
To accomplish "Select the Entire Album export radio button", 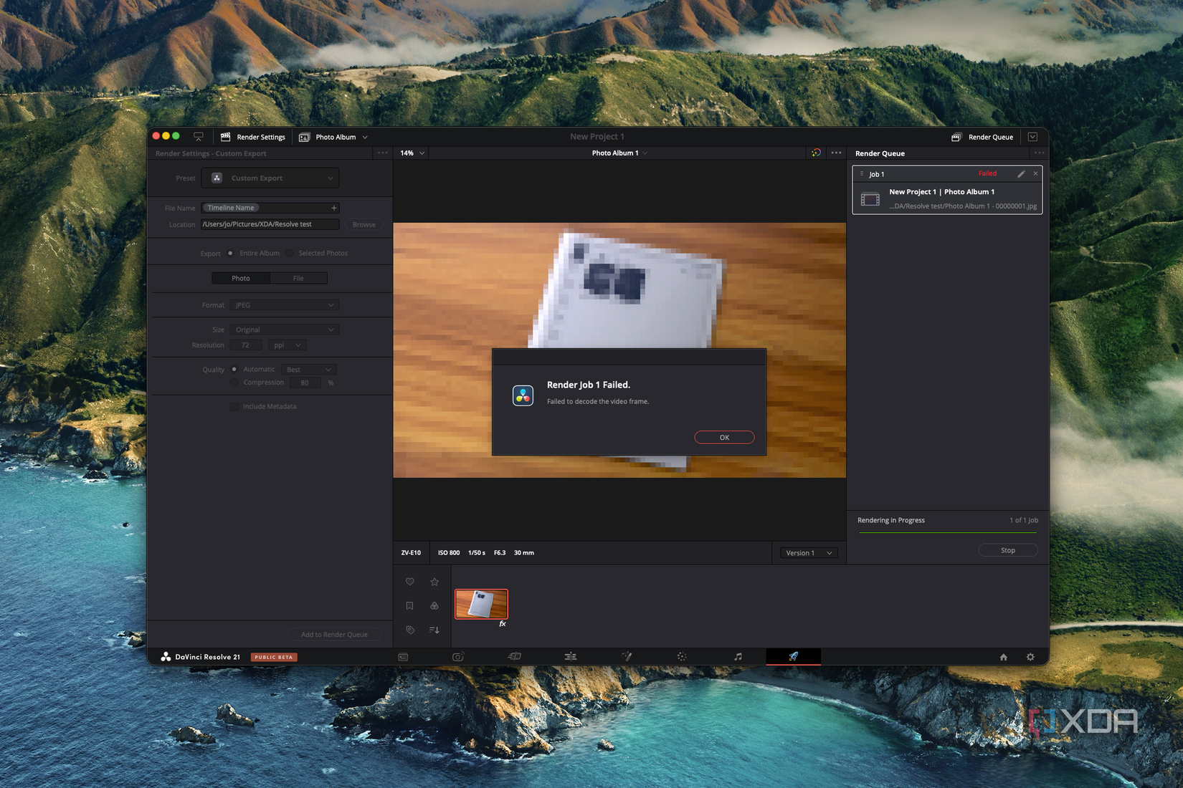I will coord(230,253).
